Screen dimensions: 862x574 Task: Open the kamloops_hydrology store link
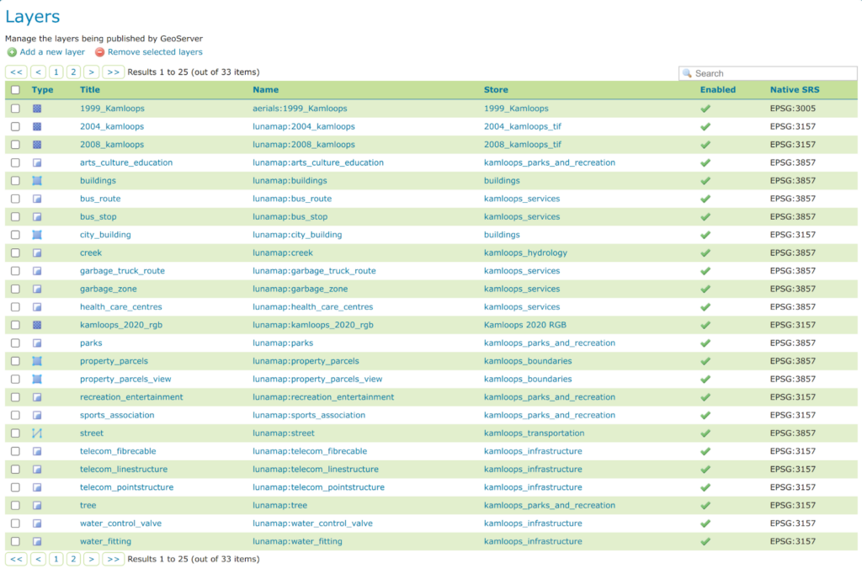pos(525,252)
